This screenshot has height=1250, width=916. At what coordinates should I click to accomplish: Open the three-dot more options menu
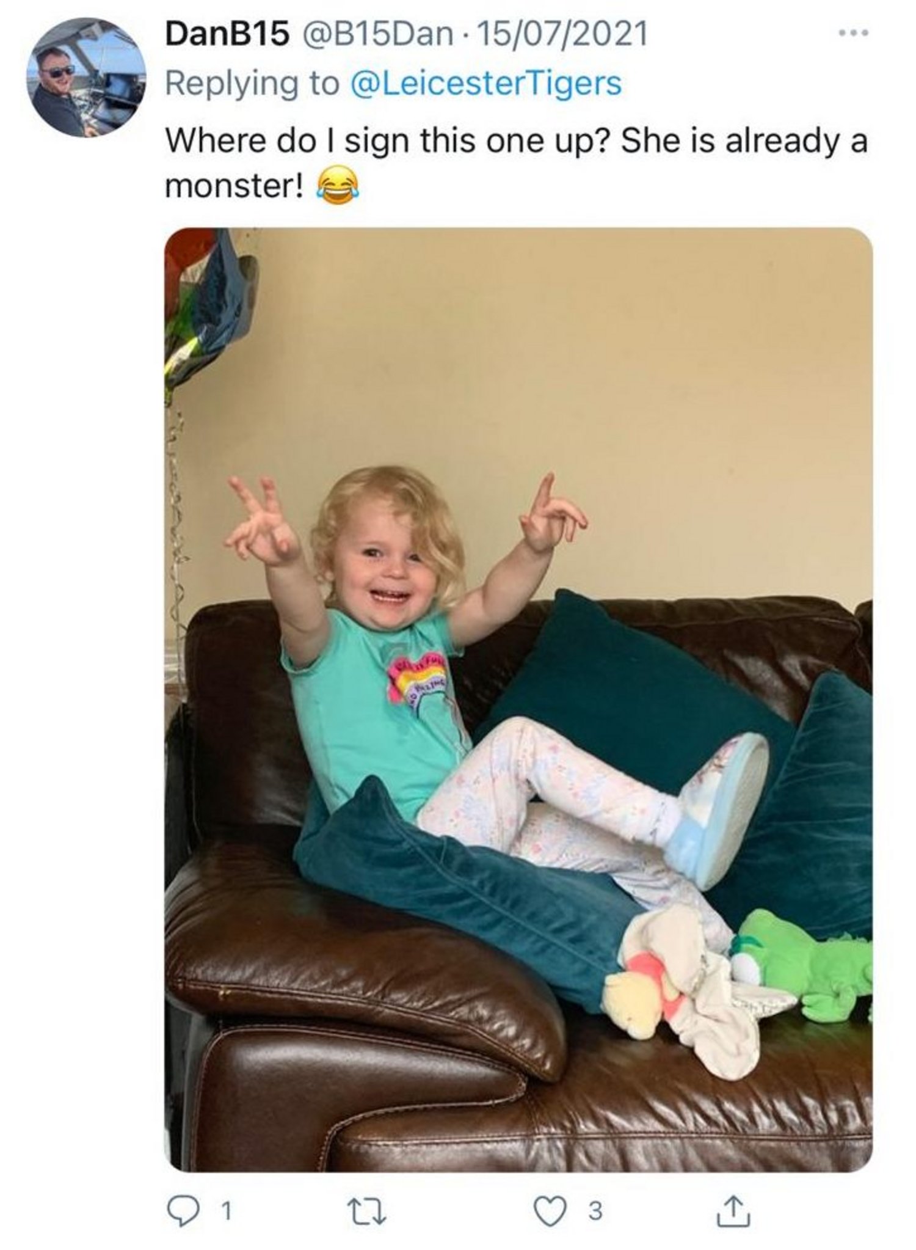click(853, 32)
